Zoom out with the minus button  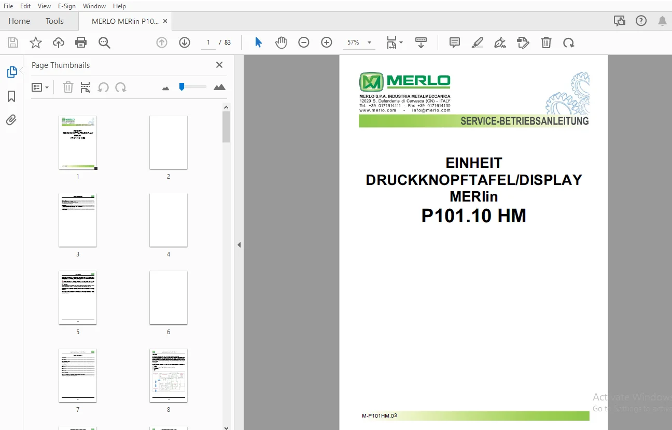[304, 42]
